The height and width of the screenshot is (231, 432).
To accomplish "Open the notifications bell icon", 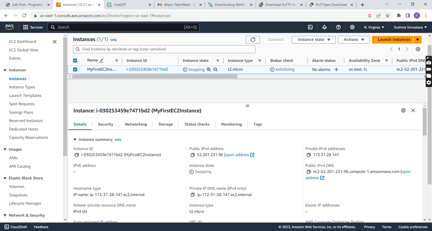I will point(324,27).
